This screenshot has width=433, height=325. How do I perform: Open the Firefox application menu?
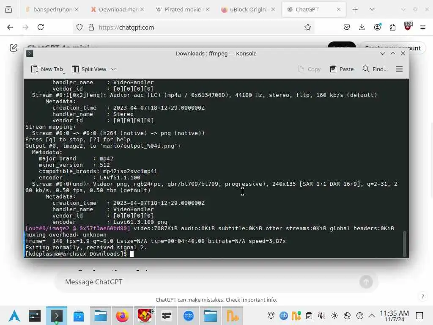(x=423, y=27)
